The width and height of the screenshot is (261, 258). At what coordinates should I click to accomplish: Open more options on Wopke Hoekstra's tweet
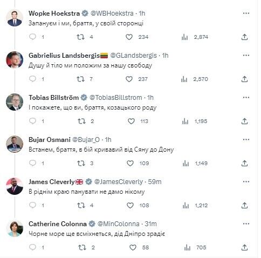click(246, 13)
